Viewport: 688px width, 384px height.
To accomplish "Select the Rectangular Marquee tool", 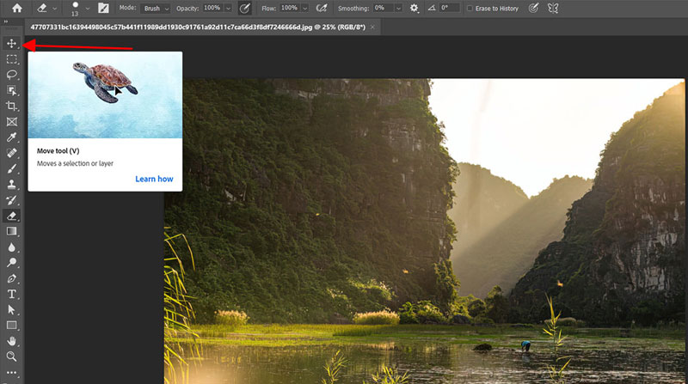I will click(x=11, y=59).
